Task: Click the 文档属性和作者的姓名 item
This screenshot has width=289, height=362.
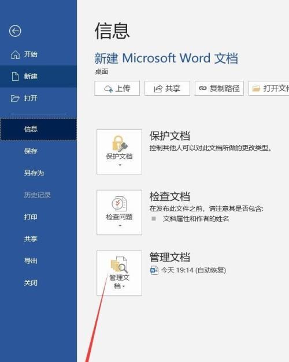Action: (196, 219)
